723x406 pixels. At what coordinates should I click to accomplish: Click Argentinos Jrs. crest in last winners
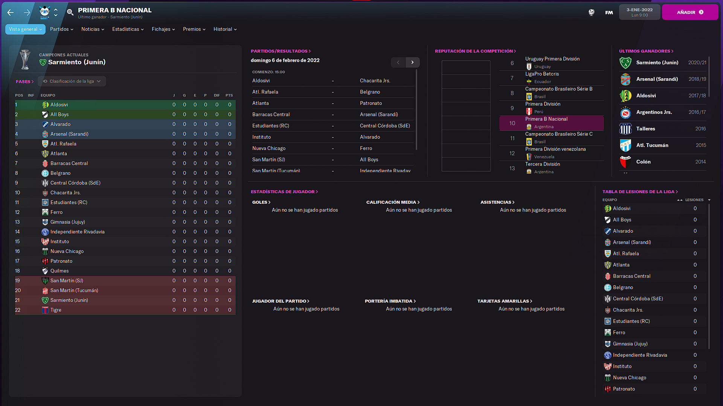pyautogui.click(x=625, y=112)
